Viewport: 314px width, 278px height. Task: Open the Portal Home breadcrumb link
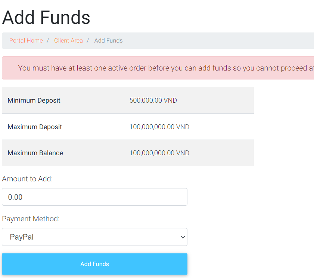26,41
